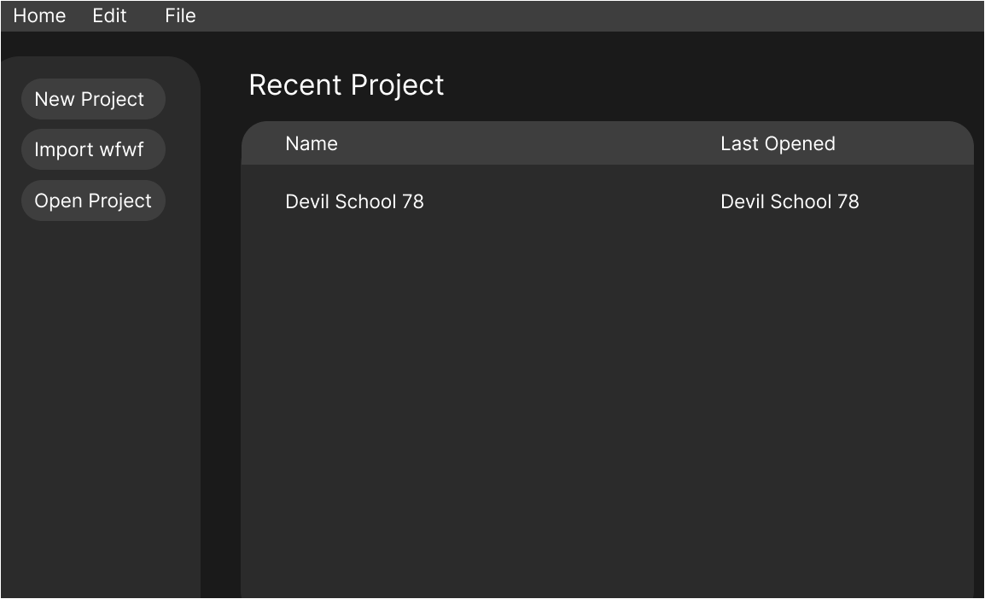The width and height of the screenshot is (985, 599).
Task: Click header area right of Last Opened label
Action: click(905, 143)
